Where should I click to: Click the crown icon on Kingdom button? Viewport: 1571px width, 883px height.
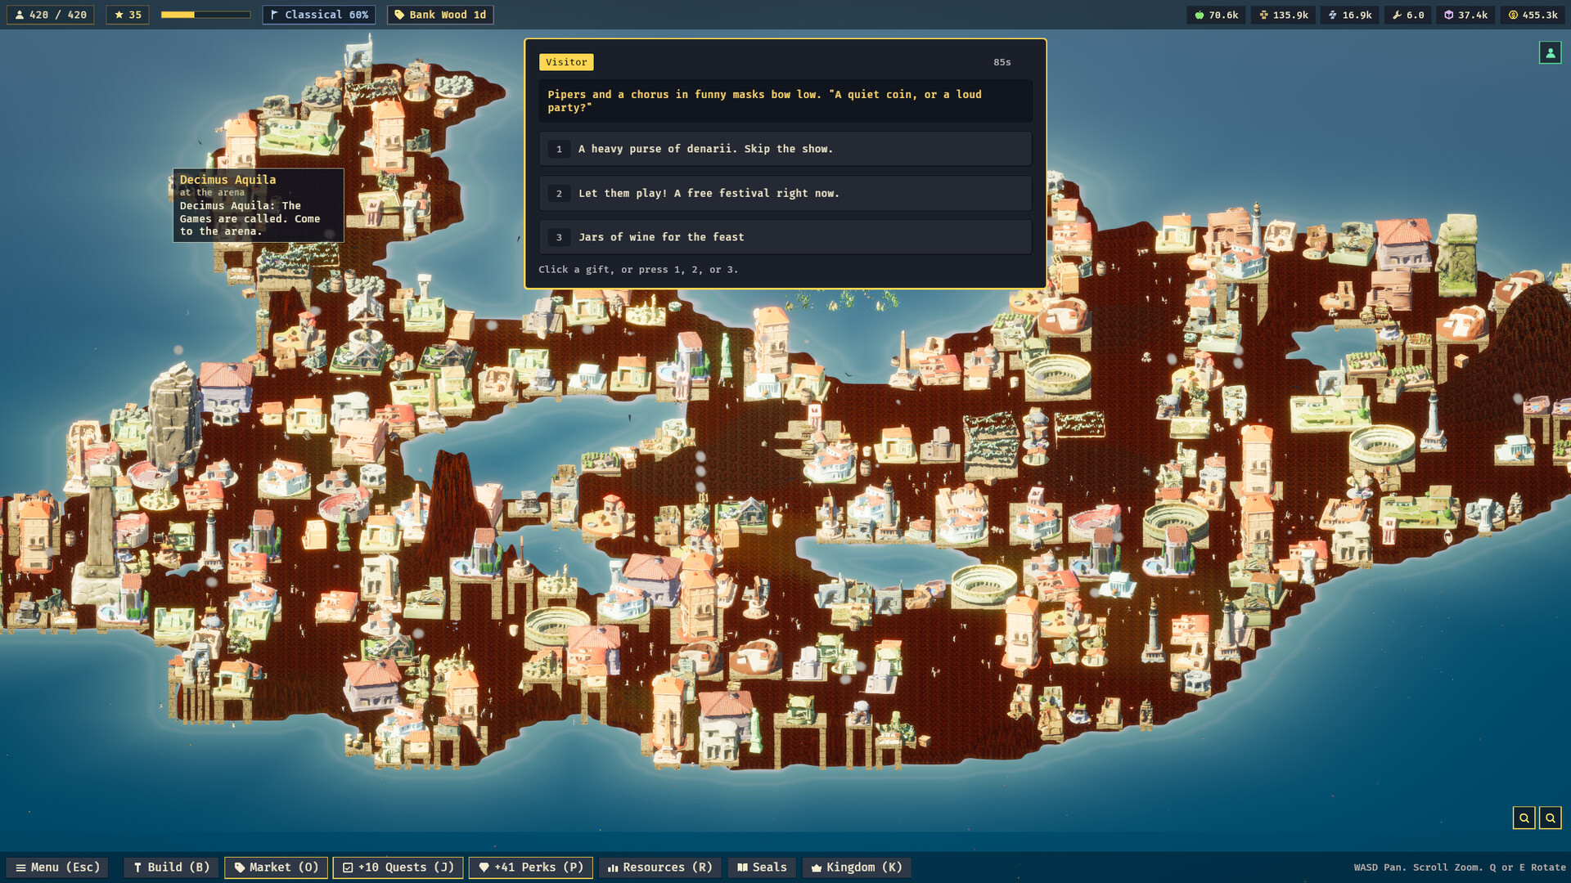(x=817, y=867)
